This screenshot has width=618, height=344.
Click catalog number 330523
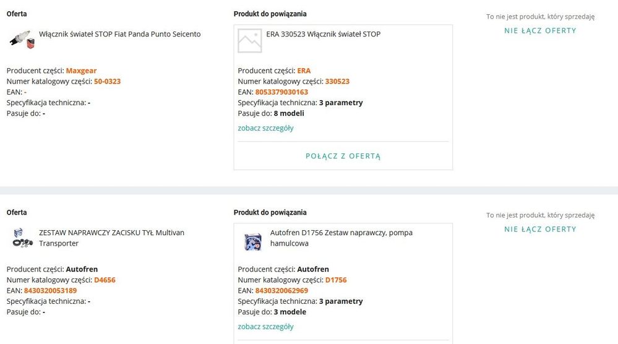point(337,81)
